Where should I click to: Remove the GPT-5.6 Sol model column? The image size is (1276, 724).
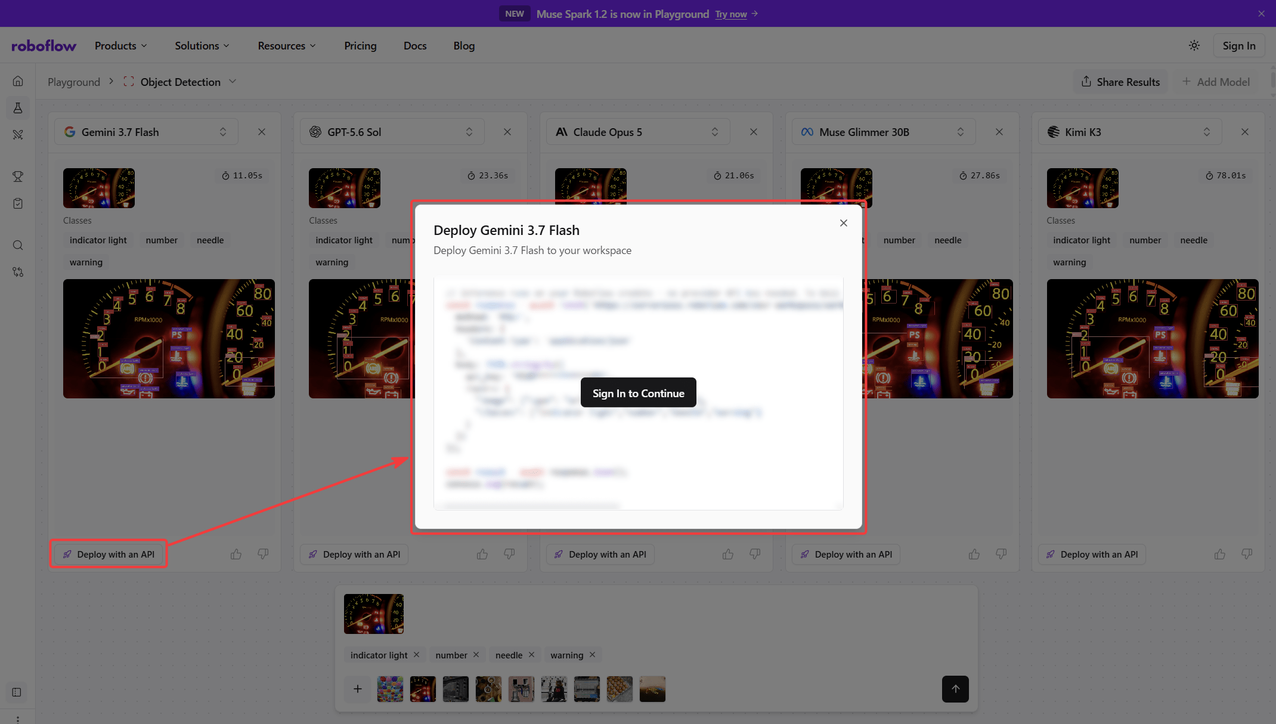point(507,132)
